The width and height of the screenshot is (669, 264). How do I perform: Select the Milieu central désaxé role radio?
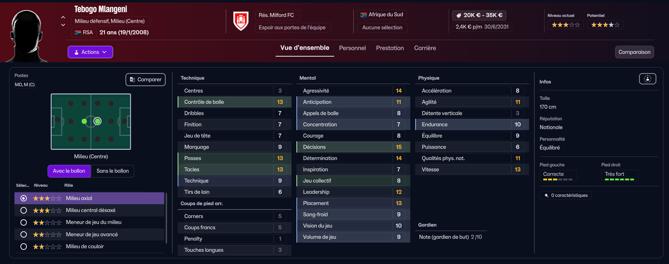tap(24, 210)
